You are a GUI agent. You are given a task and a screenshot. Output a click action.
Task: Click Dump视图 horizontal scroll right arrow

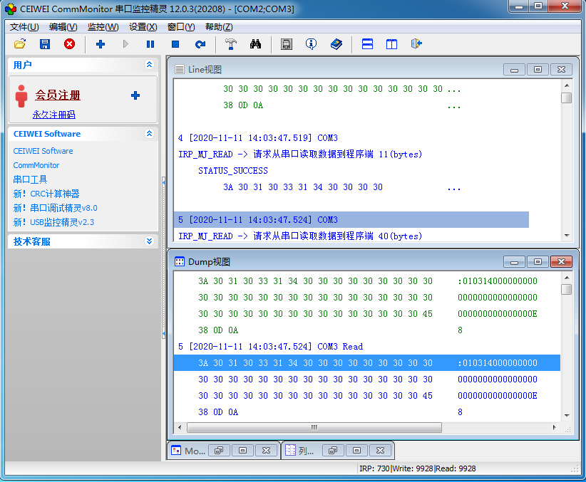pos(554,427)
